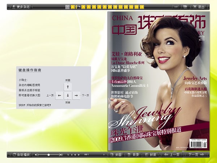Jump to page marker 2 in top bar
Image resolution: width=217 pixels, height=163 pixels.
tap(73, 7)
